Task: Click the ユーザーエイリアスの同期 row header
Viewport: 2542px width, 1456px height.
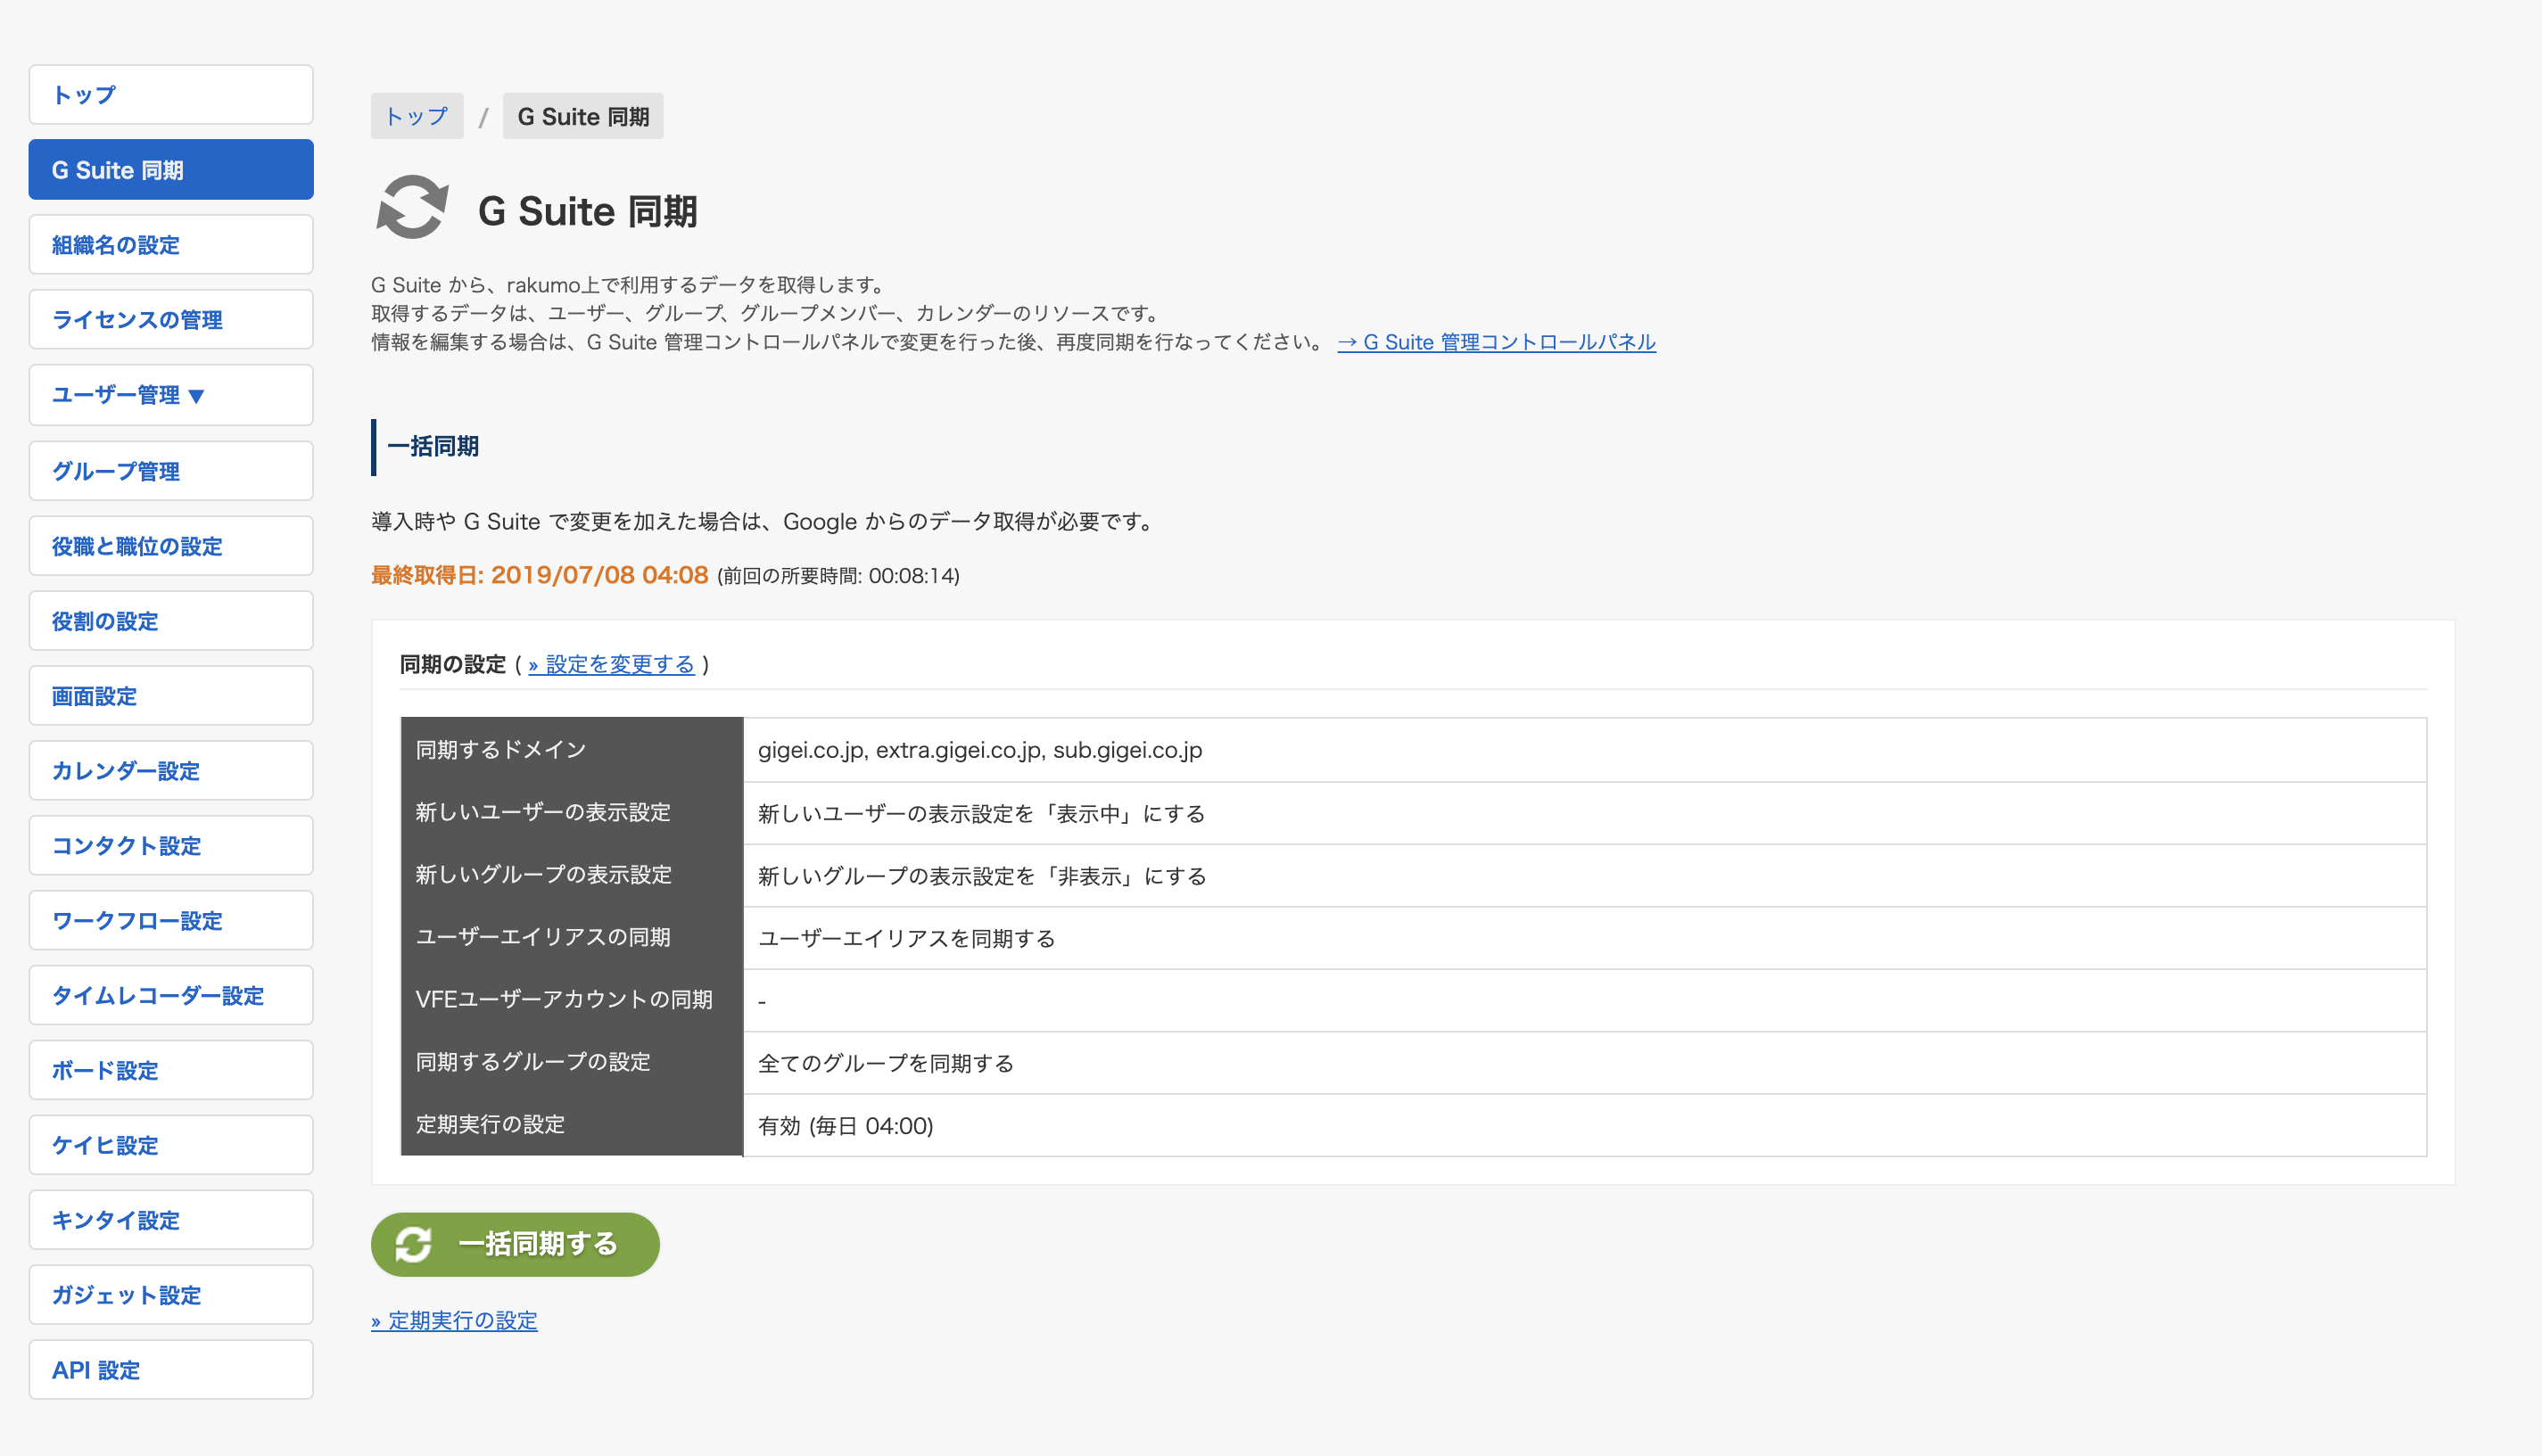Action: (x=573, y=938)
